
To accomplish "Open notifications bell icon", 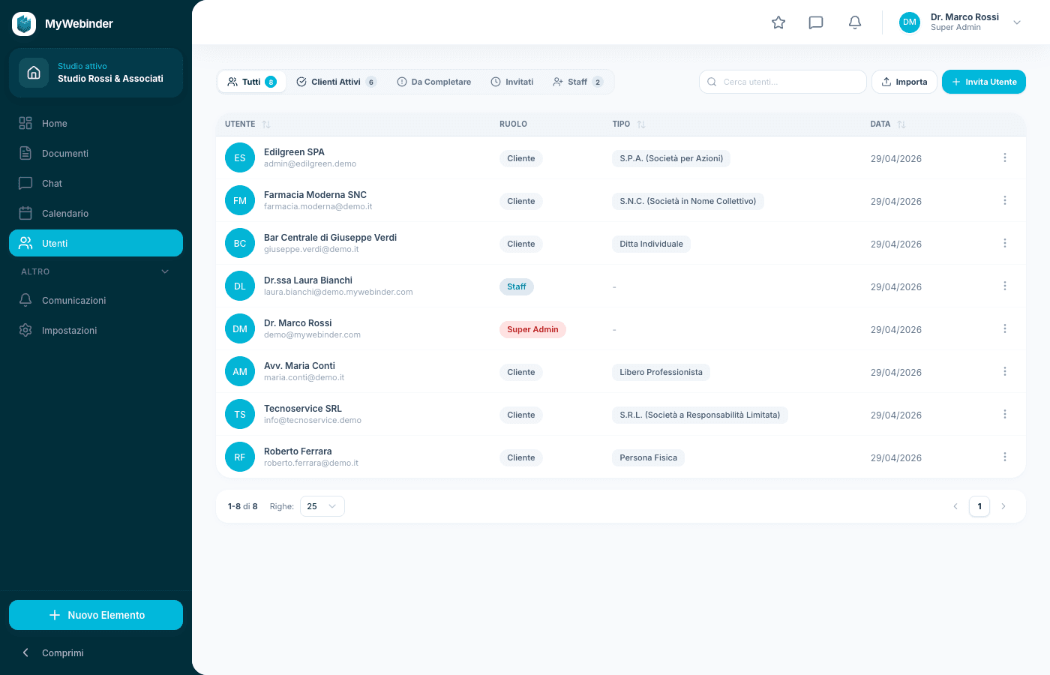I will 855,22.
